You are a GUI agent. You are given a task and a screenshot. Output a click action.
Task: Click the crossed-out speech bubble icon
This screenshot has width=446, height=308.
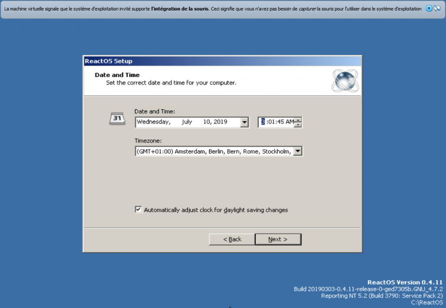pos(437,9)
